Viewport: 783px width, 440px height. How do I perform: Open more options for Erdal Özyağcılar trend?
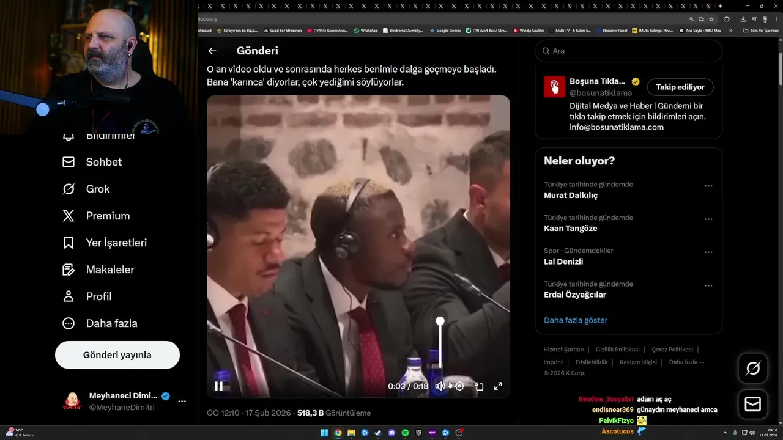point(708,285)
